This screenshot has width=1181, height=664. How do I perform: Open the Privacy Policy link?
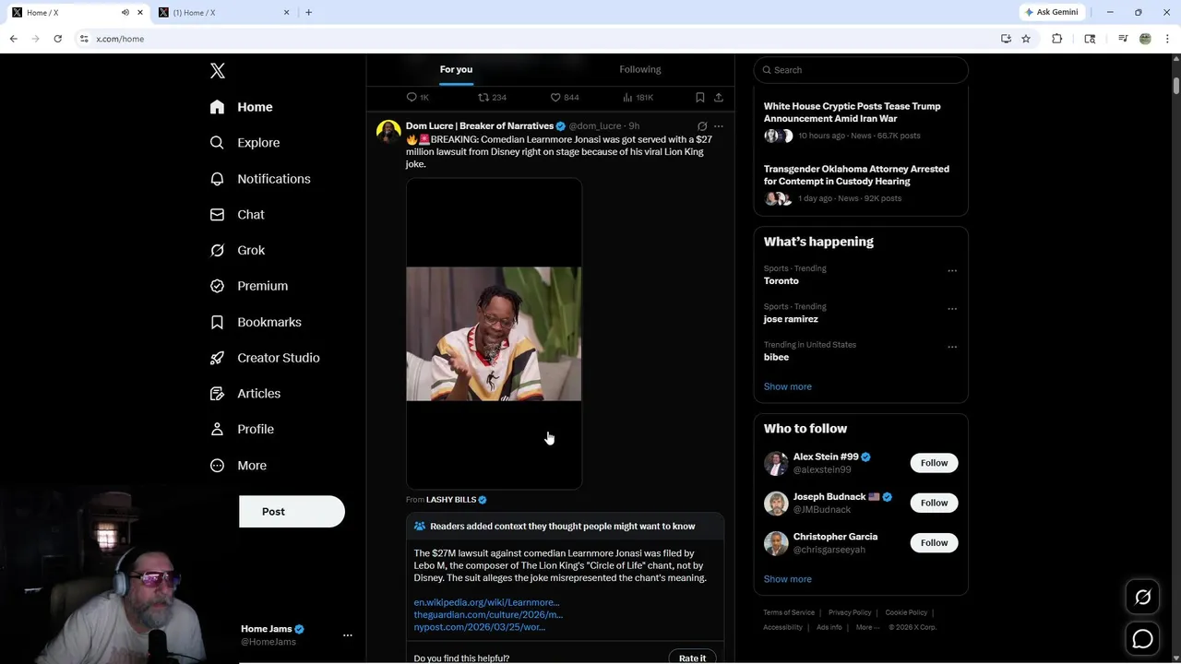[849, 612]
